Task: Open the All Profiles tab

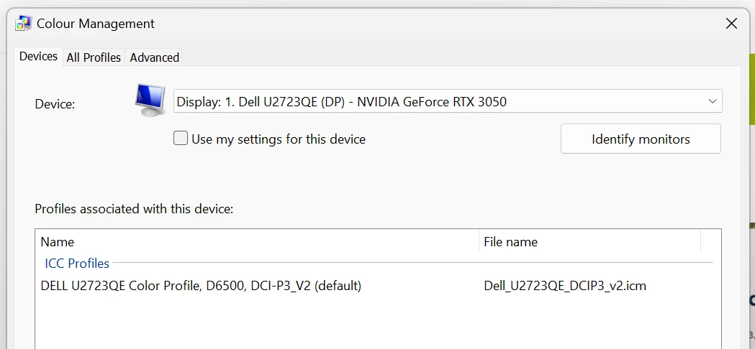Action: point(94,57)
